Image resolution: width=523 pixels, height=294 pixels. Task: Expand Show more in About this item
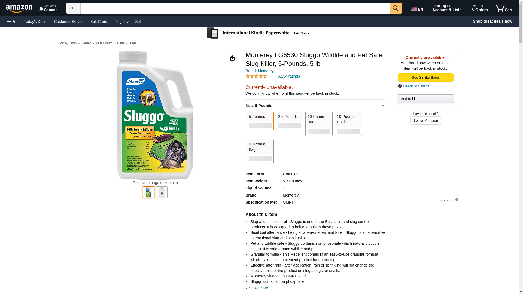258,288
